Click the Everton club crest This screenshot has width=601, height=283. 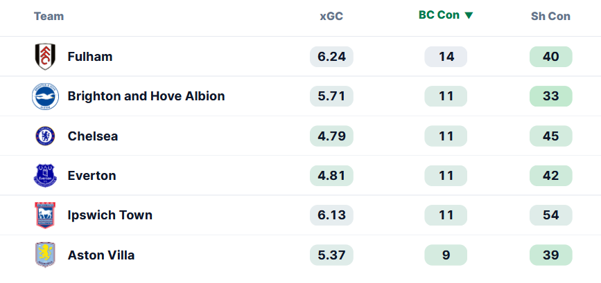[45, 176]
